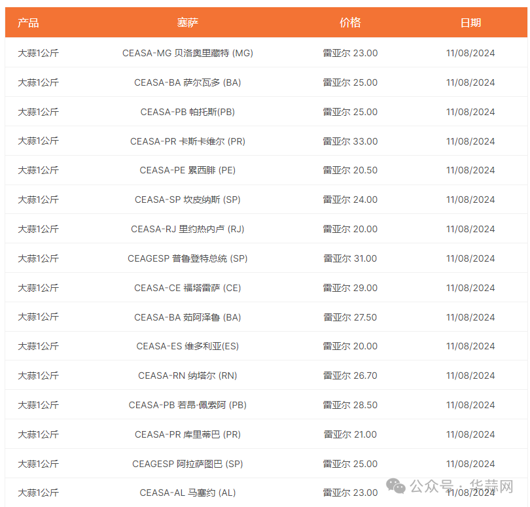The image size is (530, 507).
Task: Select the 塞萨 column header
Action: click(187, 23)
